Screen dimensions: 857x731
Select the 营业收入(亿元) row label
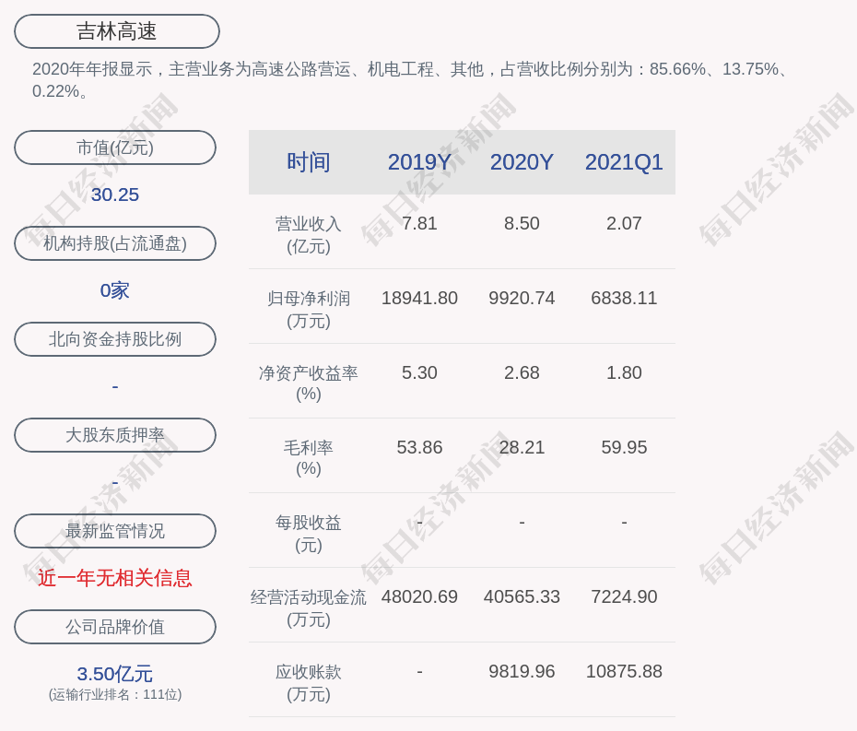pos(308,235)
